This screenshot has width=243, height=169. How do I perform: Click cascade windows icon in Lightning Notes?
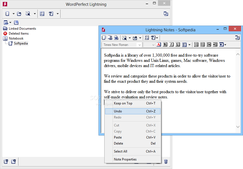237,38
